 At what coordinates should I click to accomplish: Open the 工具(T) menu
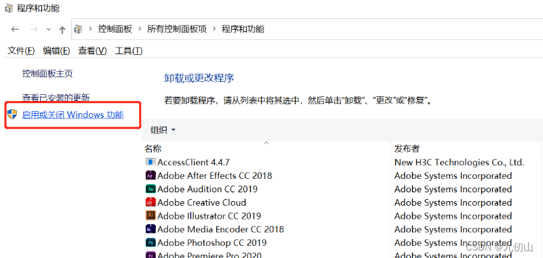coord(129,51)
